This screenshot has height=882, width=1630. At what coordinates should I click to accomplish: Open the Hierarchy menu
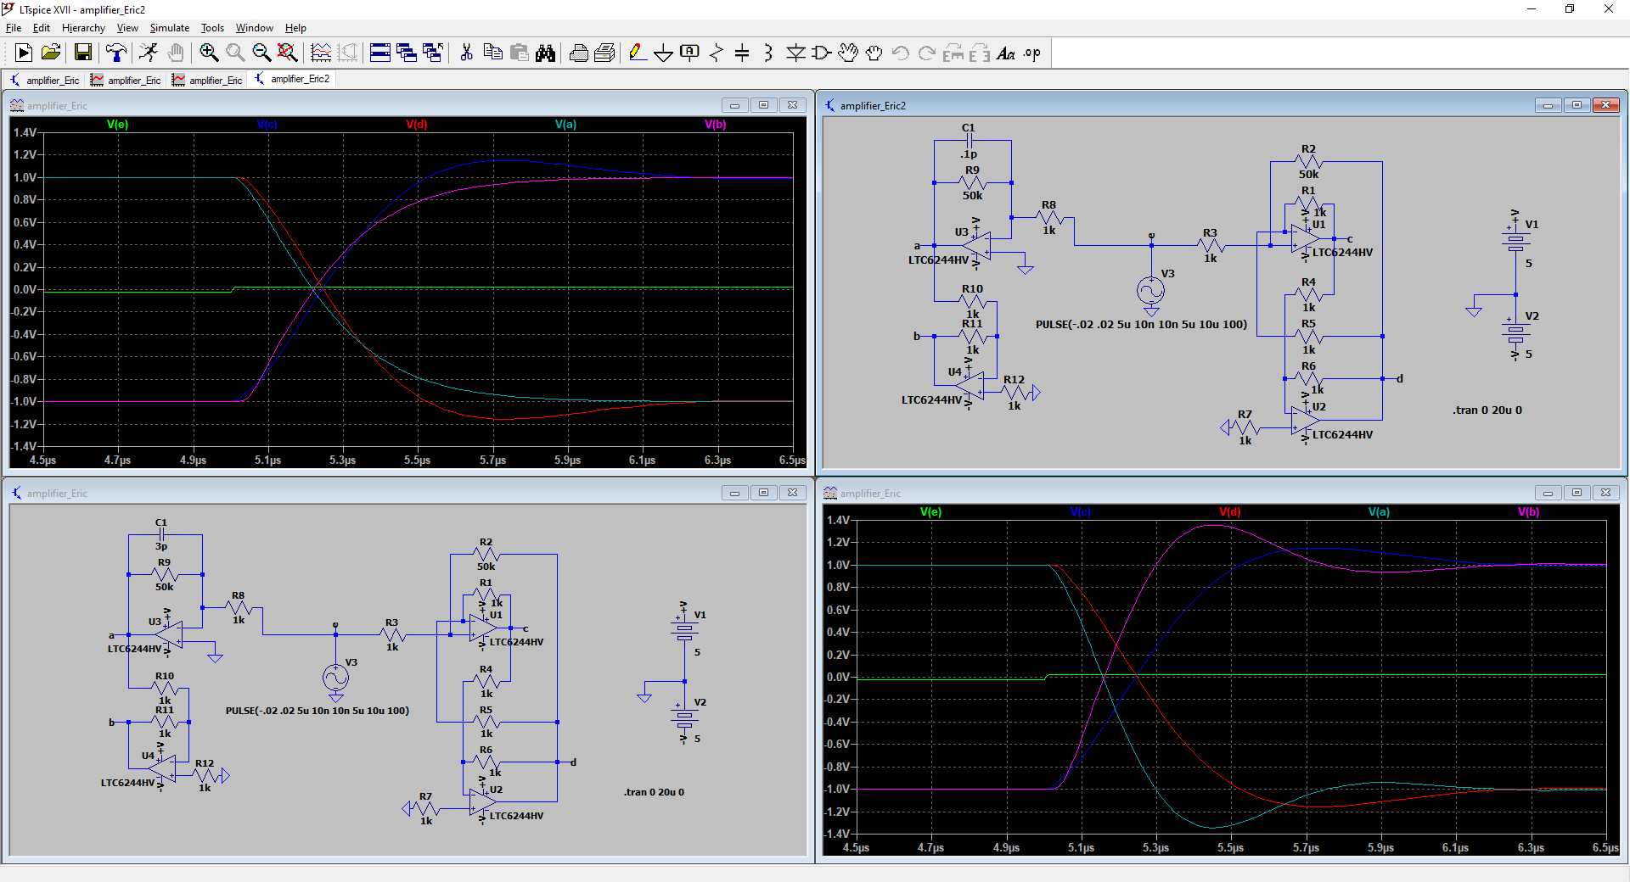coord(83,28)
